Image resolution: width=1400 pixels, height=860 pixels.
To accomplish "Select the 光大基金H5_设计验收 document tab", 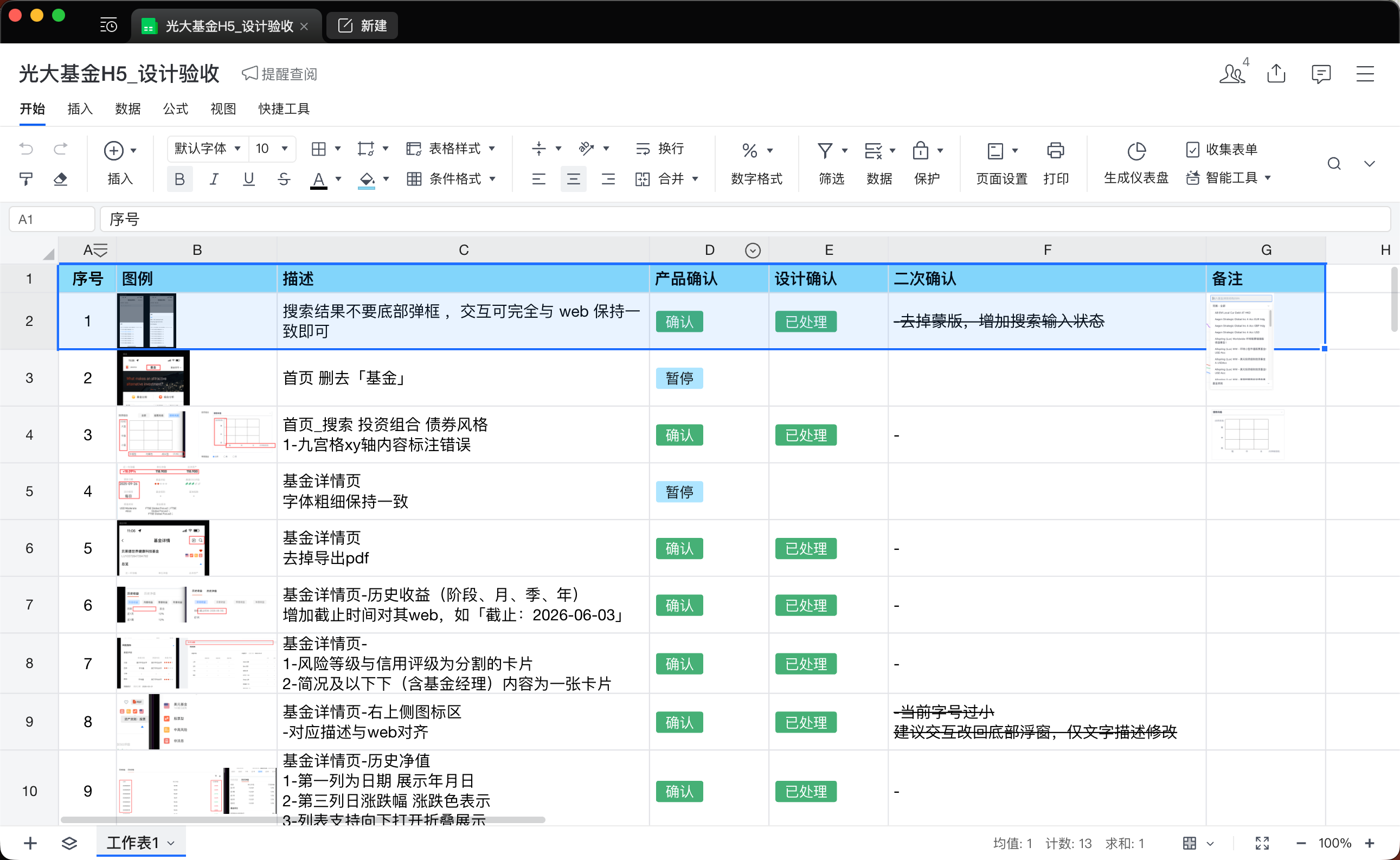I will pyautogui.click(x=226, y=25).
